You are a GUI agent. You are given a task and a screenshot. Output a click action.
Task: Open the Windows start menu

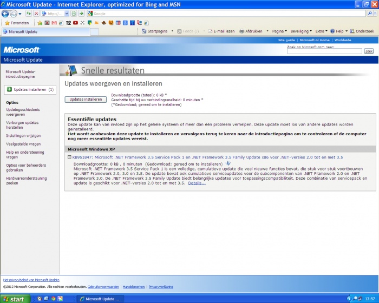[x=15, y=299]
